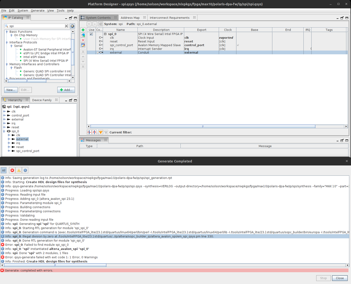
Task: Show only warnings in Generate log
Action: pyautogui.click(x=19, y=170)
